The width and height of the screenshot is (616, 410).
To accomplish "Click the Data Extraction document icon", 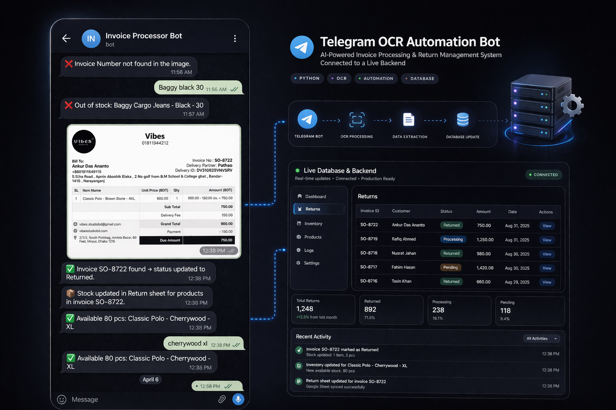I will pos(409,119).
